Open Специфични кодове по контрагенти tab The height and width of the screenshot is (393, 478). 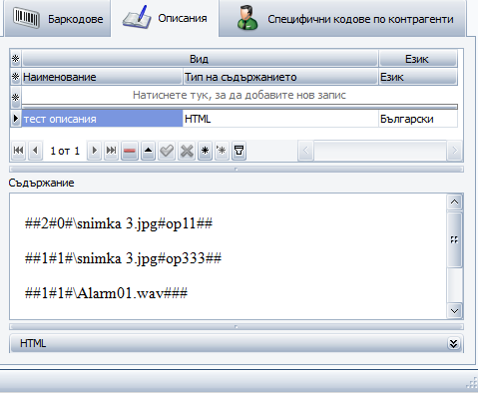click(x=342, y=19)
